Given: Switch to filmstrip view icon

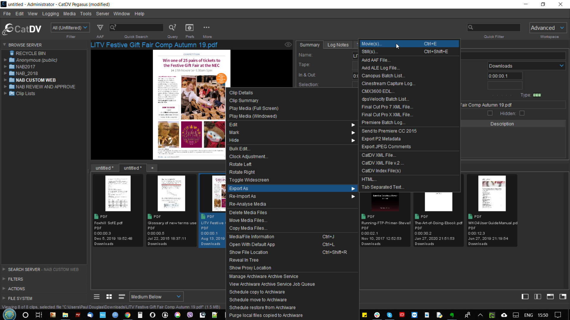Looking at the screenshot, I should click(122, 297).
